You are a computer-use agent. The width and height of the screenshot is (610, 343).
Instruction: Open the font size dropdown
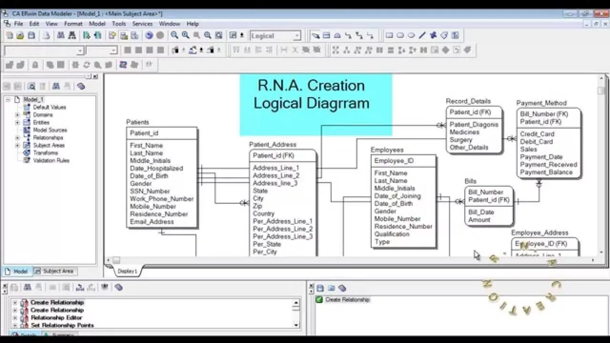point(113,50)
